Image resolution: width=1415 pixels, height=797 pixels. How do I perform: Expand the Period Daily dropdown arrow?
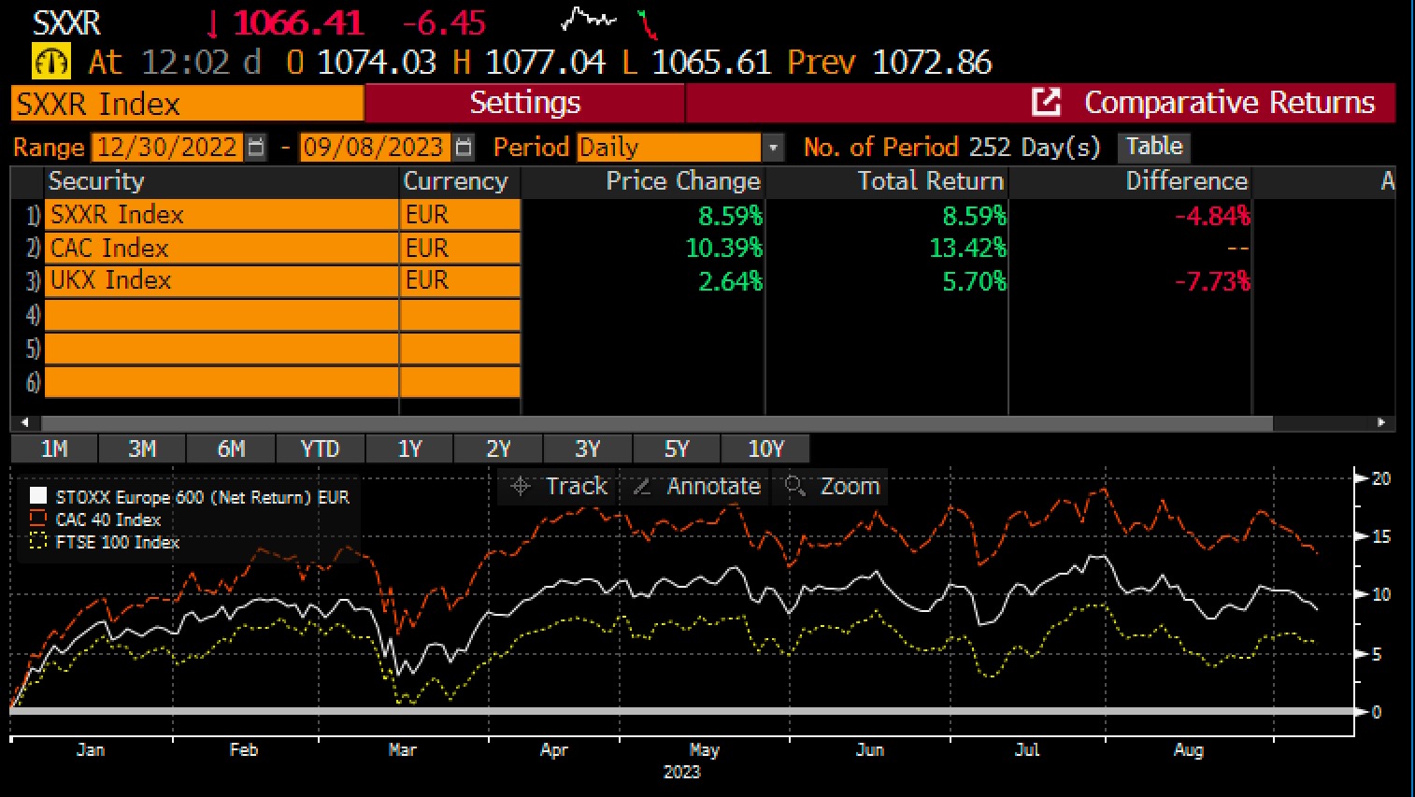click(773, 148)
